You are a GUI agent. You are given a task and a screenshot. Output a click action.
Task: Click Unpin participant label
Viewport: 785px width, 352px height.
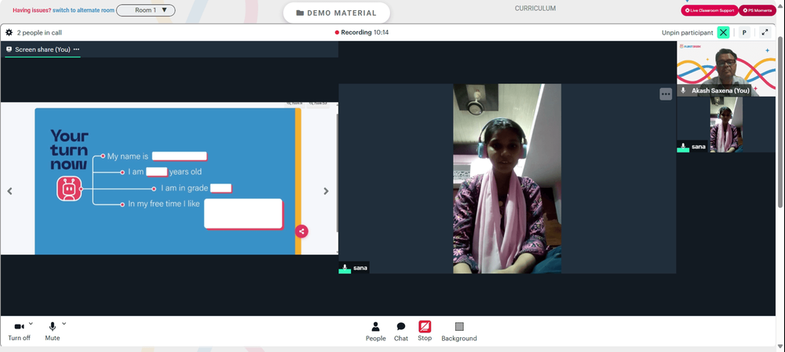pyautogui.click(x=688, y=32)
